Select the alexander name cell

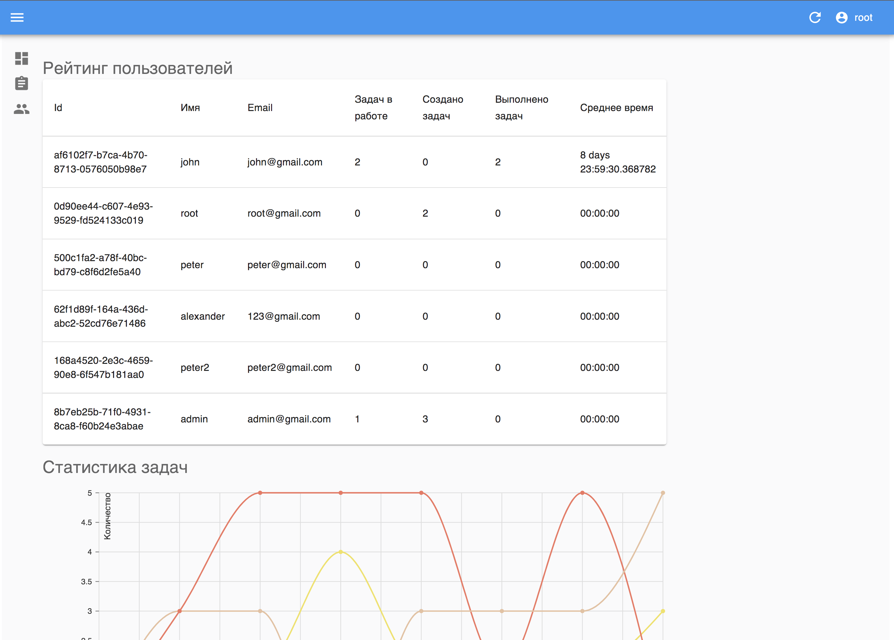[203, 316]
